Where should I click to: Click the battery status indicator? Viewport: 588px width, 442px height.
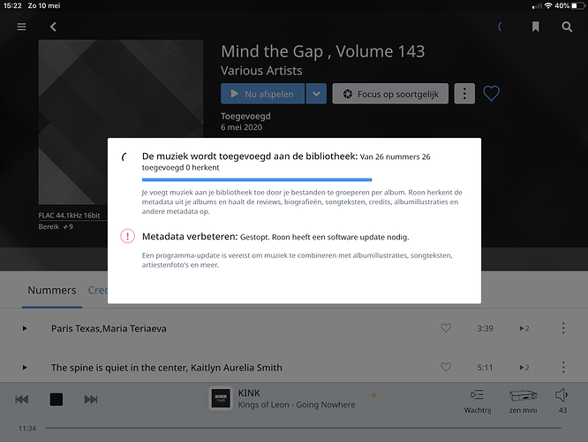[x=578, y=5]
